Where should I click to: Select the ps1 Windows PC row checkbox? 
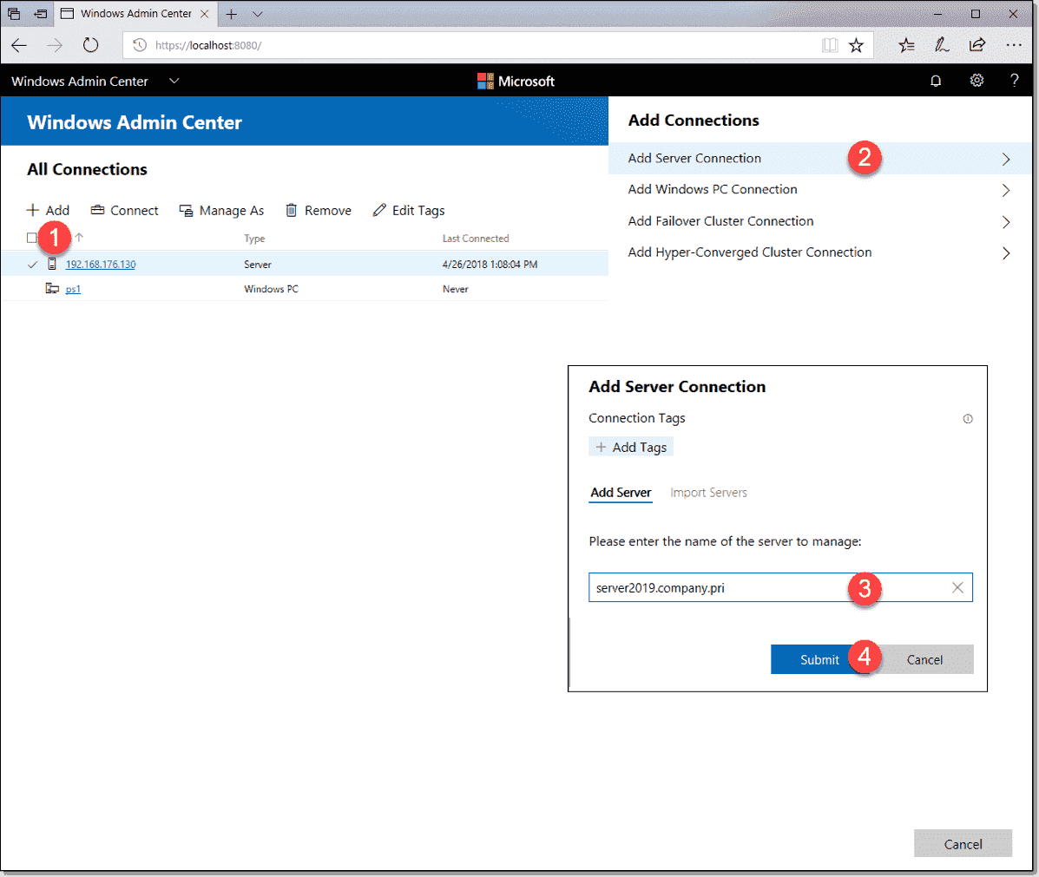pos(32,288)
